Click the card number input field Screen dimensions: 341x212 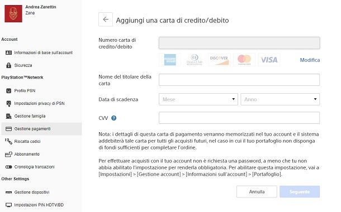(239, 43)
